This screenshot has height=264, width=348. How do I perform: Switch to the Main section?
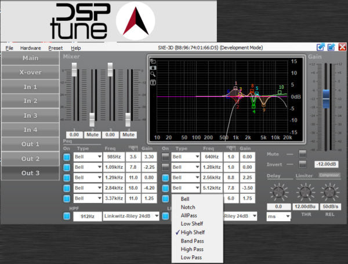30,58
